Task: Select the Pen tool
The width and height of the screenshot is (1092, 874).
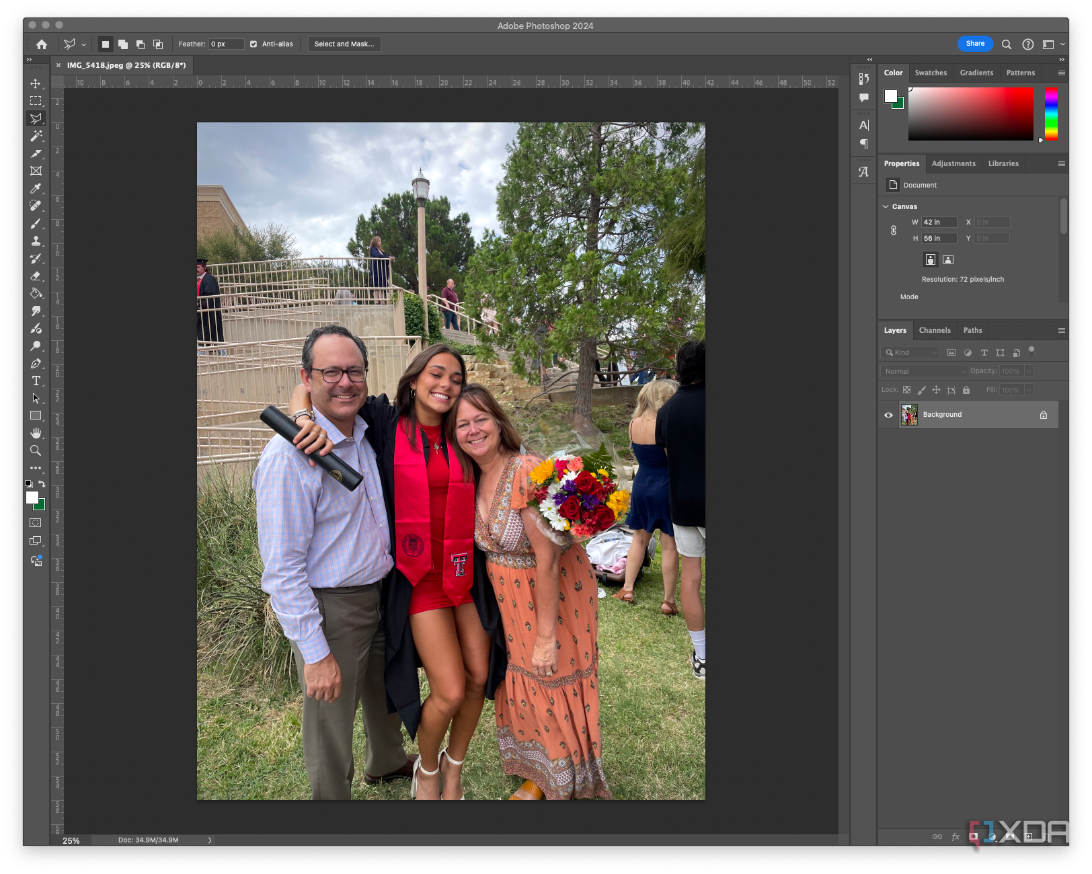Action: (36, 363)
